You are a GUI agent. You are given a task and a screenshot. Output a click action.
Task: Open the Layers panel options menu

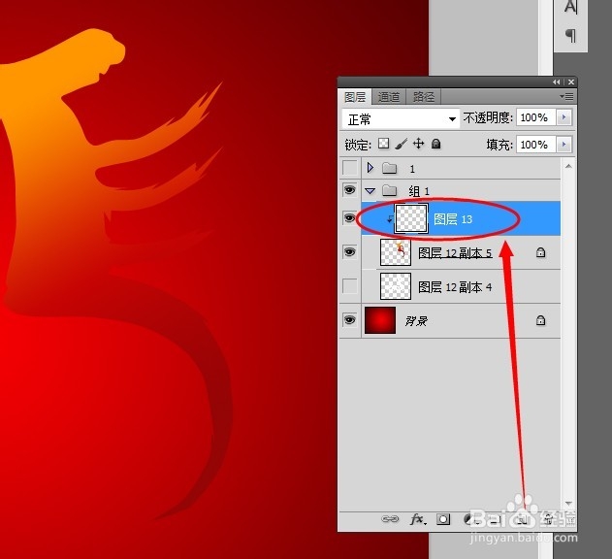tap(566, 96)
